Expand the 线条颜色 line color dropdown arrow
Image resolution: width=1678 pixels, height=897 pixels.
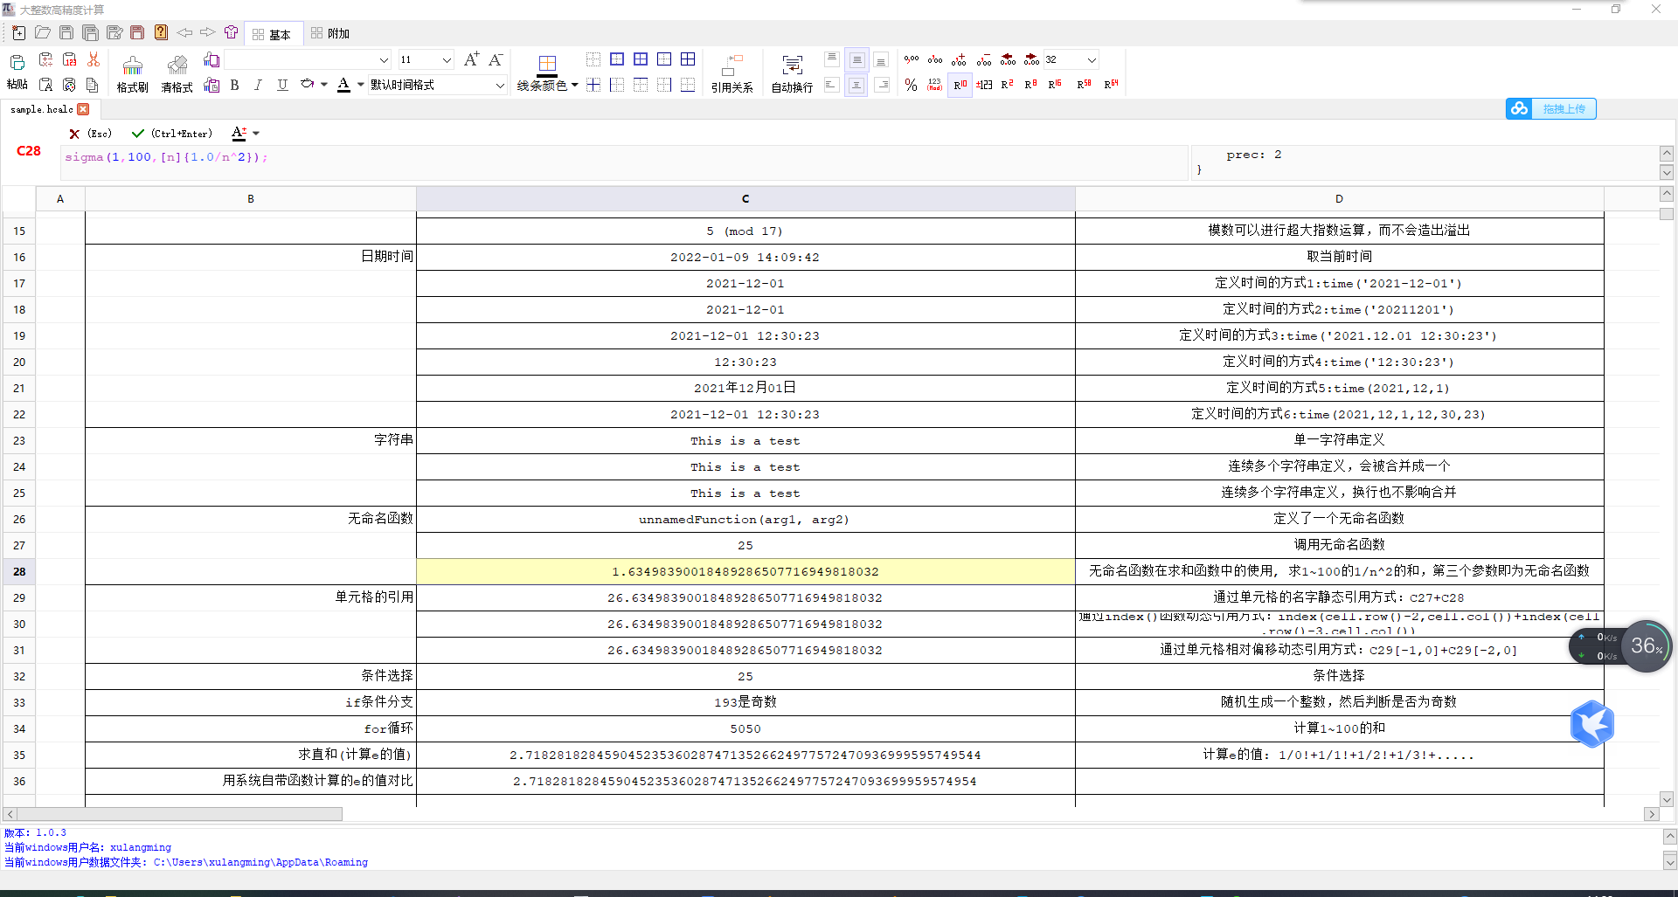[574, 85]
